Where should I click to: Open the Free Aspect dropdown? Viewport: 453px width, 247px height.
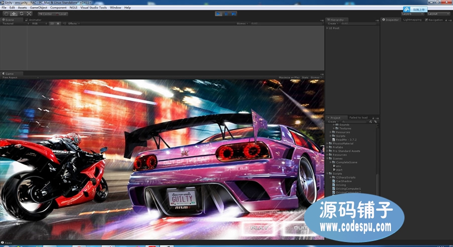tap(20, 77)
